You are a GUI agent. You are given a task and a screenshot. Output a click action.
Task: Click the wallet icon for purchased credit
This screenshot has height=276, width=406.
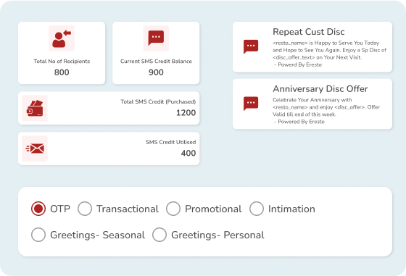(35, 108)
